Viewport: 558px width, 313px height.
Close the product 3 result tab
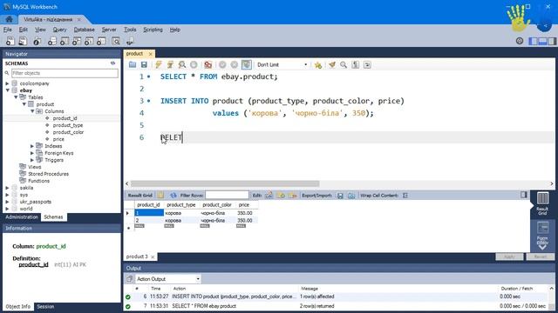click(153, 256)
